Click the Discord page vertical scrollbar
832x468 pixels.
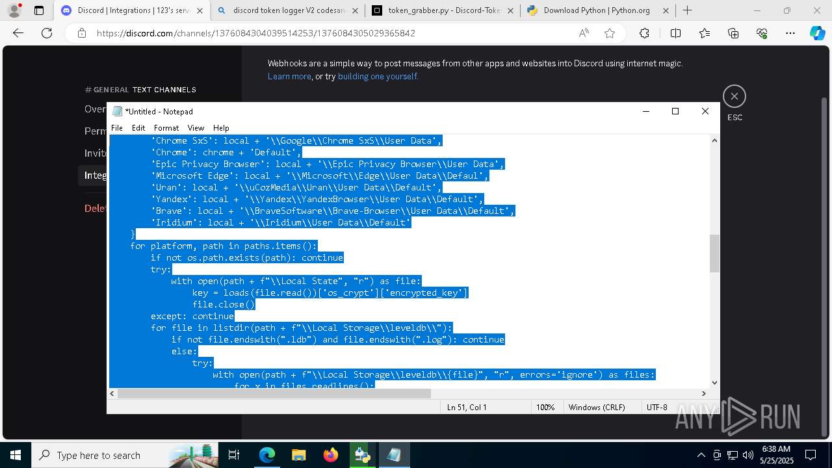[x=825, y=266]
